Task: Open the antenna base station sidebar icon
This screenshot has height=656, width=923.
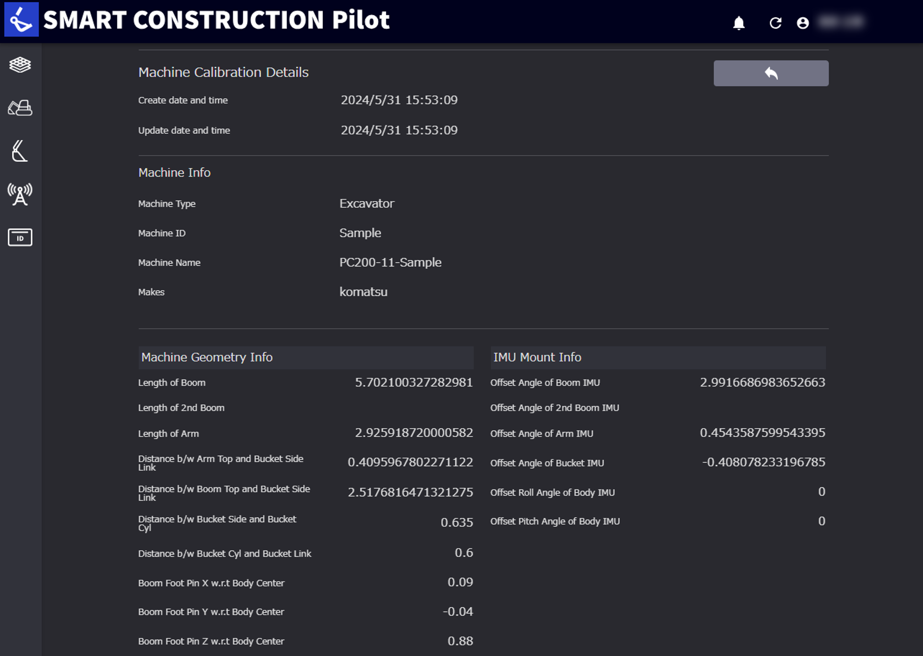Action: 20,194
